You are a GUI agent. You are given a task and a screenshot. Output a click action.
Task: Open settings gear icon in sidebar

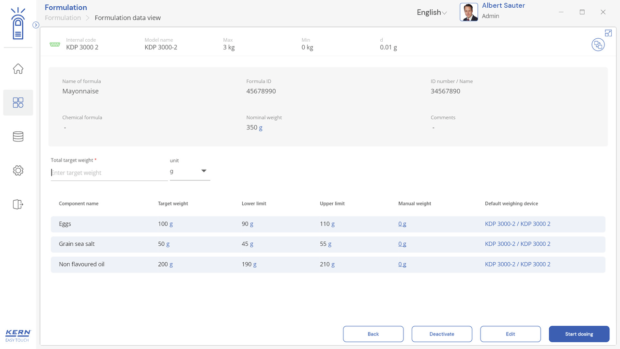[18, 171]
